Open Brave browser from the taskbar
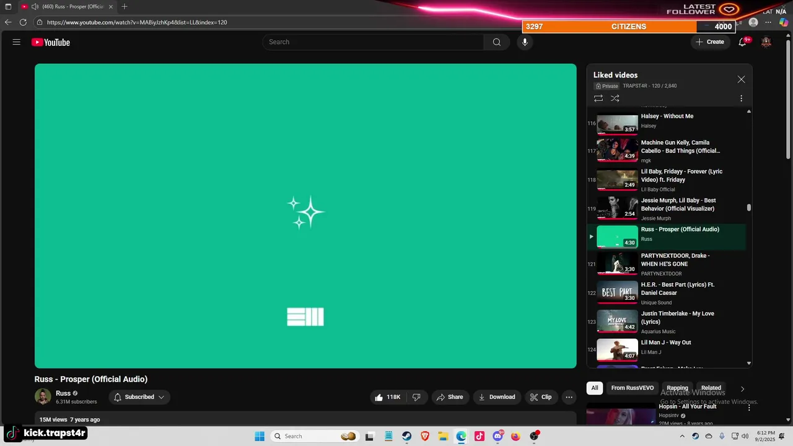The height and width of the screenshot is (446, 793). 425,436
